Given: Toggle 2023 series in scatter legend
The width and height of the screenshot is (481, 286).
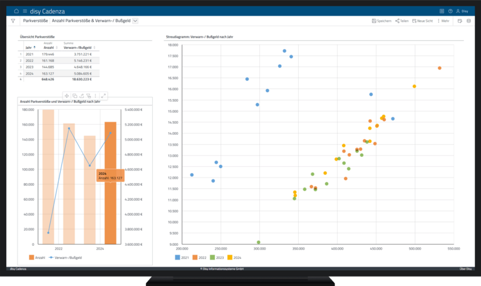Looking at the screenshot, I should click(217, 257).
